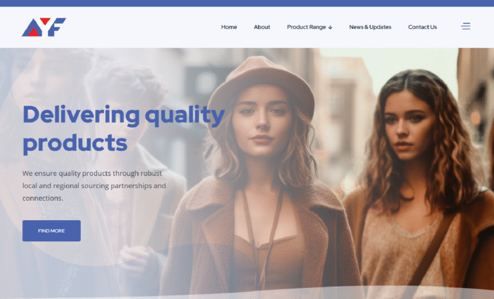Open the hamburger menu icon
The width and height of the screenshot is (494, 299).
click(x=465, y=26)
